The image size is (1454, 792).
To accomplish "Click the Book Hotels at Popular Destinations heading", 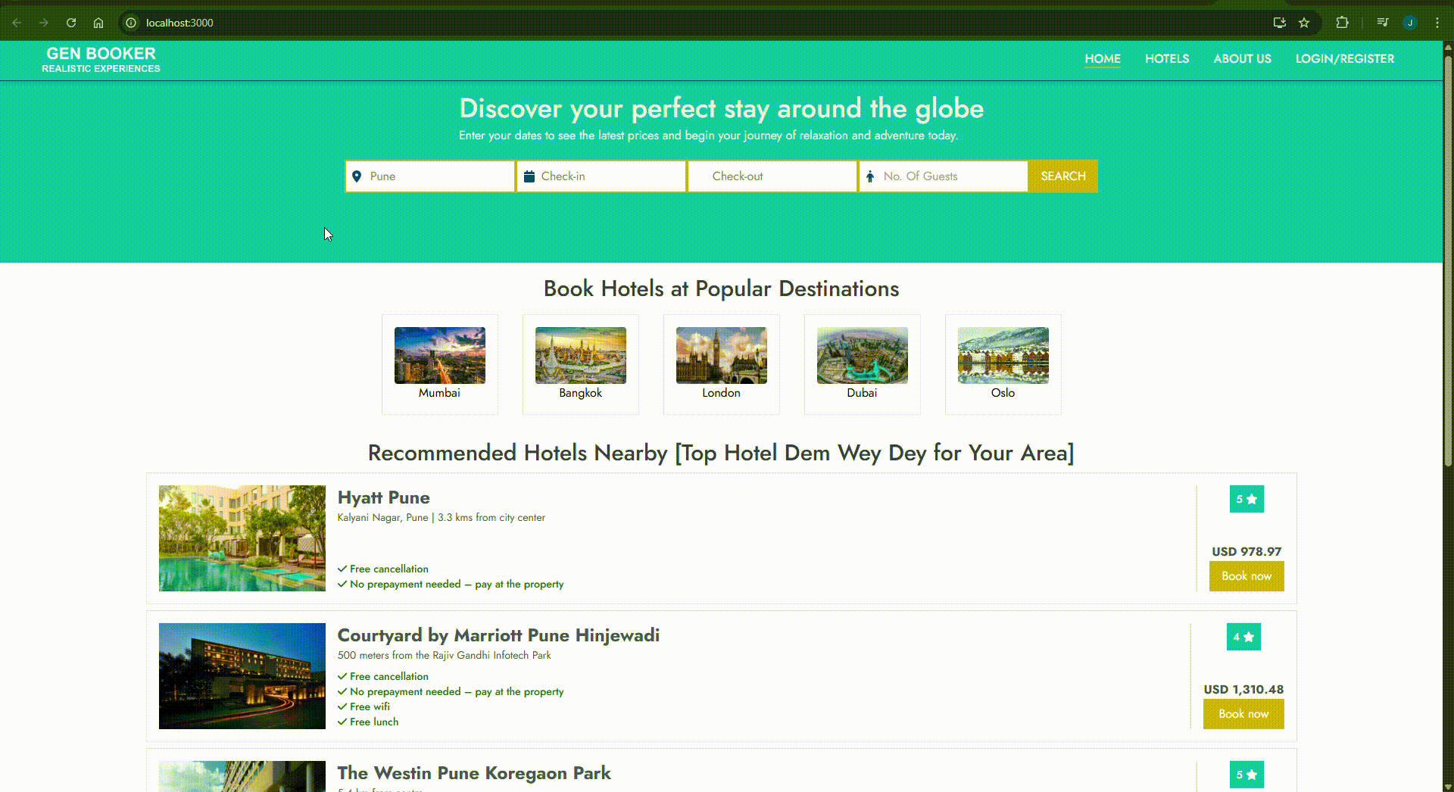I will [x=722, y=288].
